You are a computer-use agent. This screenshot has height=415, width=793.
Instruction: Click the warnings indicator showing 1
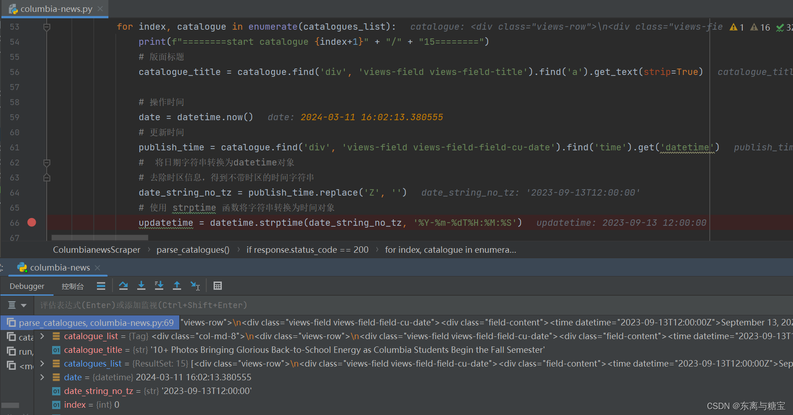737,27
